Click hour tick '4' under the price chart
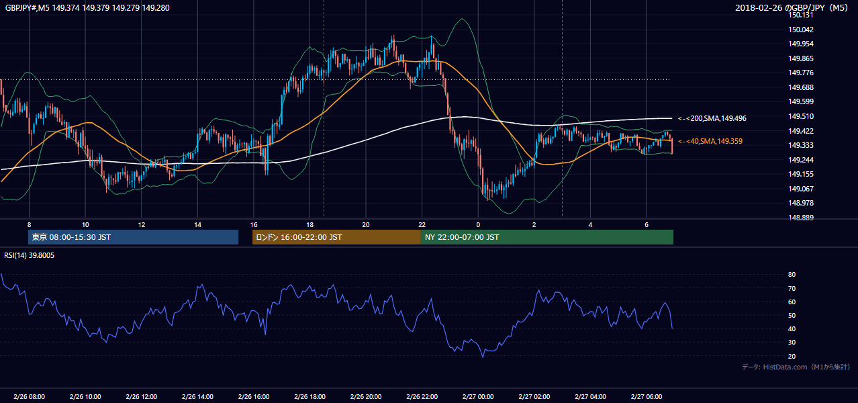858x403 pixels. click(590, 224)
